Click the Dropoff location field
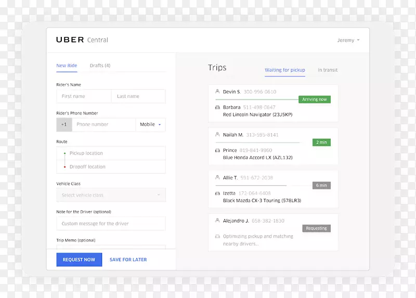Screen dimensions: 416x298 click(x=111, y=166)
